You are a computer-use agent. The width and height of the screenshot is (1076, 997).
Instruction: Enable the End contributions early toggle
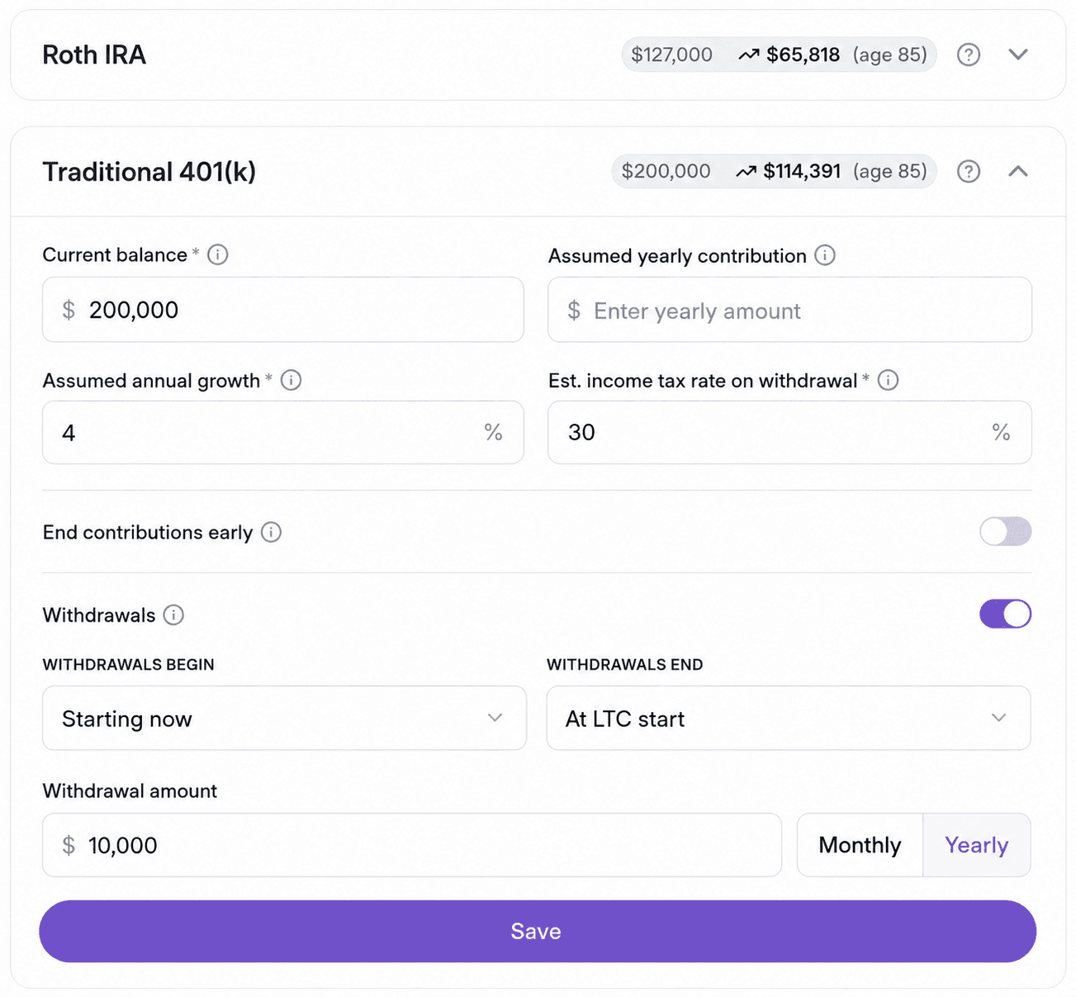click(x=1005, y=531)
